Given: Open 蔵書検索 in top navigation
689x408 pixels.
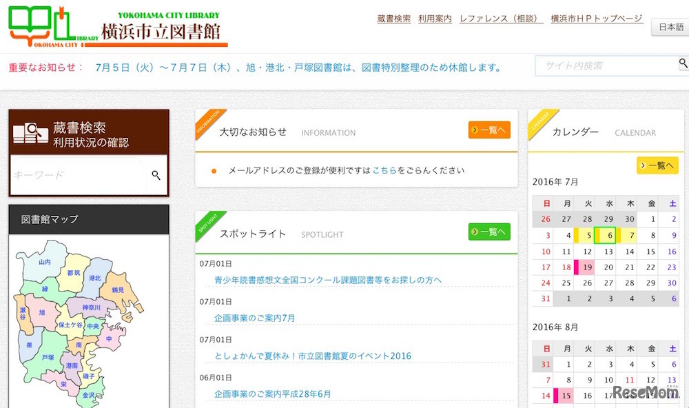Looking at the screenshot, I should coord(394,19).
